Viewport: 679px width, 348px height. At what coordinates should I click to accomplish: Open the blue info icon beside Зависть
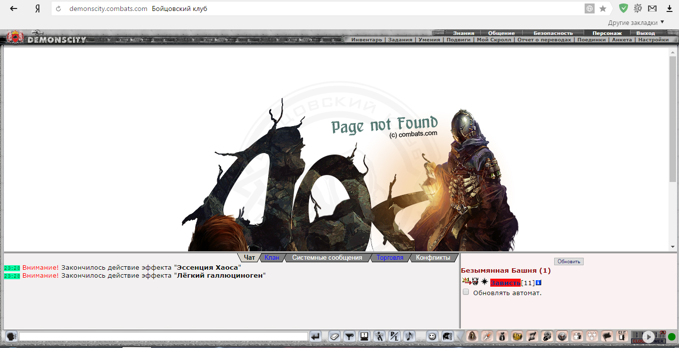click(x=539, y=283)
